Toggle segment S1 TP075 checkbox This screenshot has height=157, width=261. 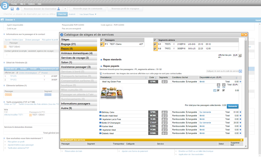pyautogui.click(x=155, y=44)
